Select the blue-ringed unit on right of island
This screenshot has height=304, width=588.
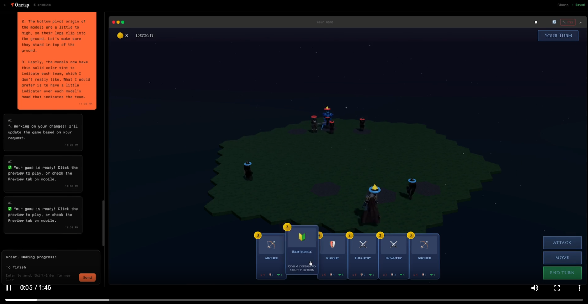coord(411,188)
